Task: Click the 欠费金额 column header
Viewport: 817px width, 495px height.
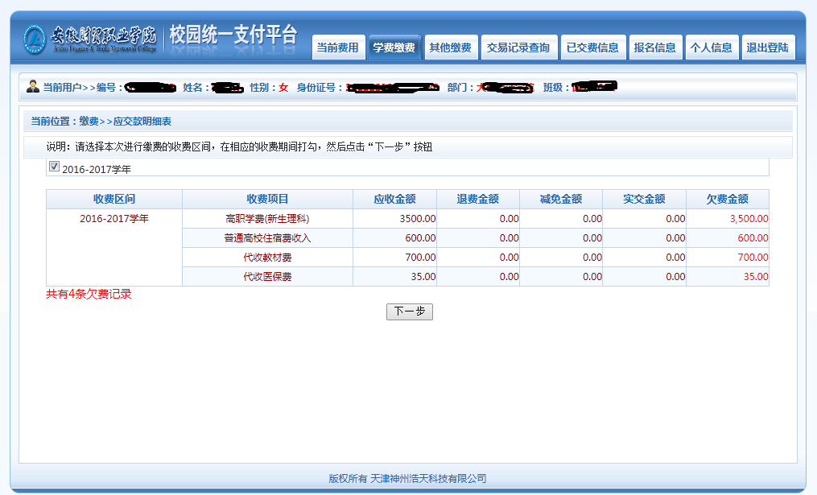Action: [x=727, y=199]
